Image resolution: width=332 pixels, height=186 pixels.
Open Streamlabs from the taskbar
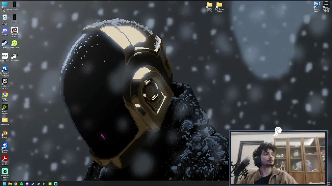pos(56,184)
